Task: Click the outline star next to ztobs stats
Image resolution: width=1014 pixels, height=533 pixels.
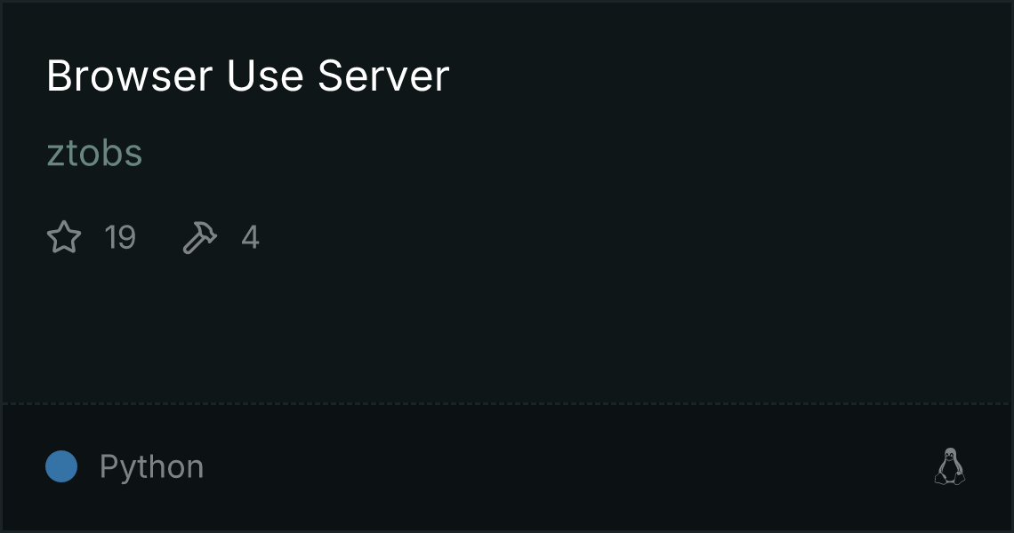Action: pos(64,237)
